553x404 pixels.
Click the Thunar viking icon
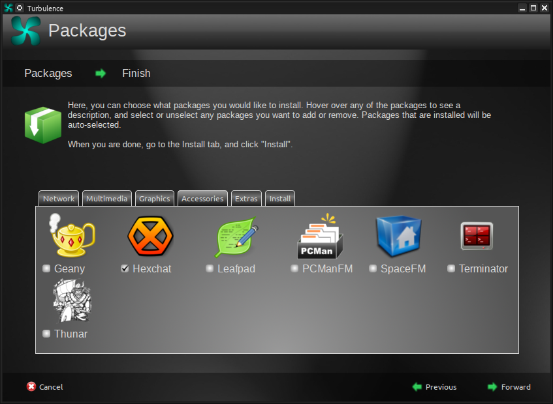tap(72, 300)
